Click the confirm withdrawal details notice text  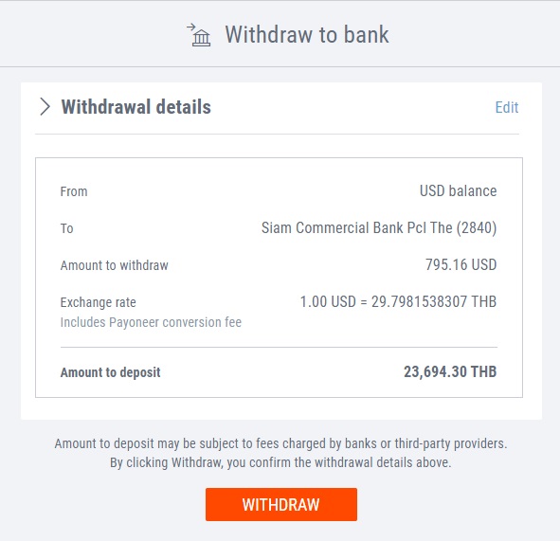pyautogui.click(x=280, y=462)
